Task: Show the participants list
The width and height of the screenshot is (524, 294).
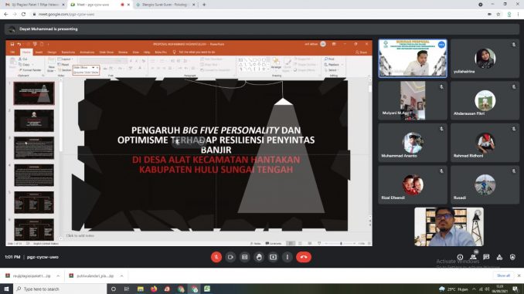Action: pos(473,257)
